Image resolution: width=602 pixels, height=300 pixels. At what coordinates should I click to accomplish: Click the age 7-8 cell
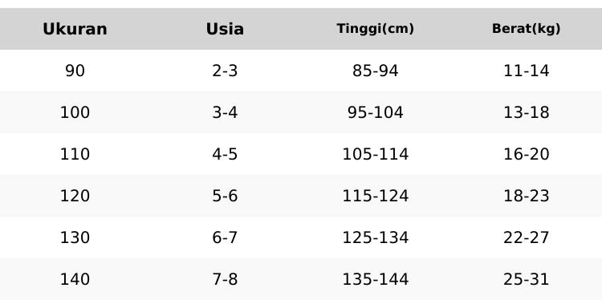click(x=225, y=279)
